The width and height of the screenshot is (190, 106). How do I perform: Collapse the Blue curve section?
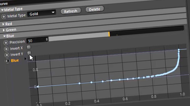click(x=4, y=36)
